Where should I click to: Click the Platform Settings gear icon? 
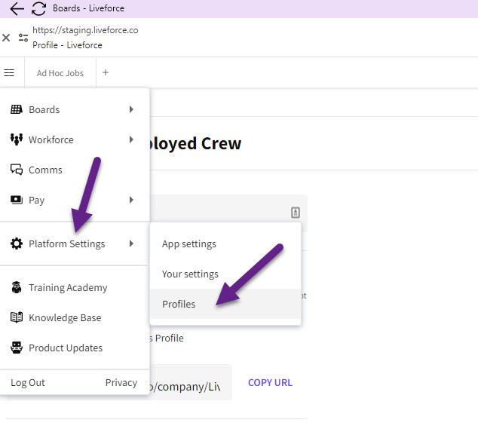pyautogui.click(x=16, y=244)
